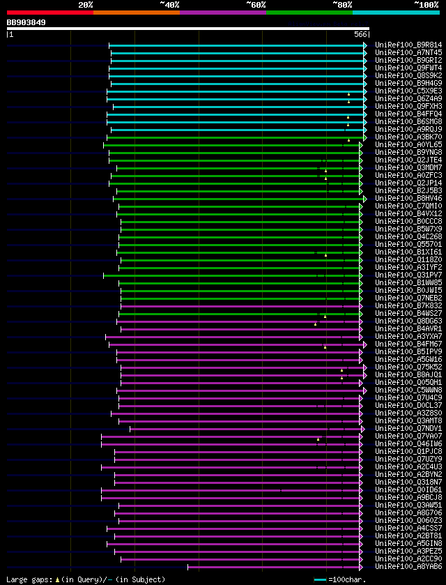446x585 pixels.
Task: Click the red 20% identity legend segment
Action: click(x=50, y=13)
